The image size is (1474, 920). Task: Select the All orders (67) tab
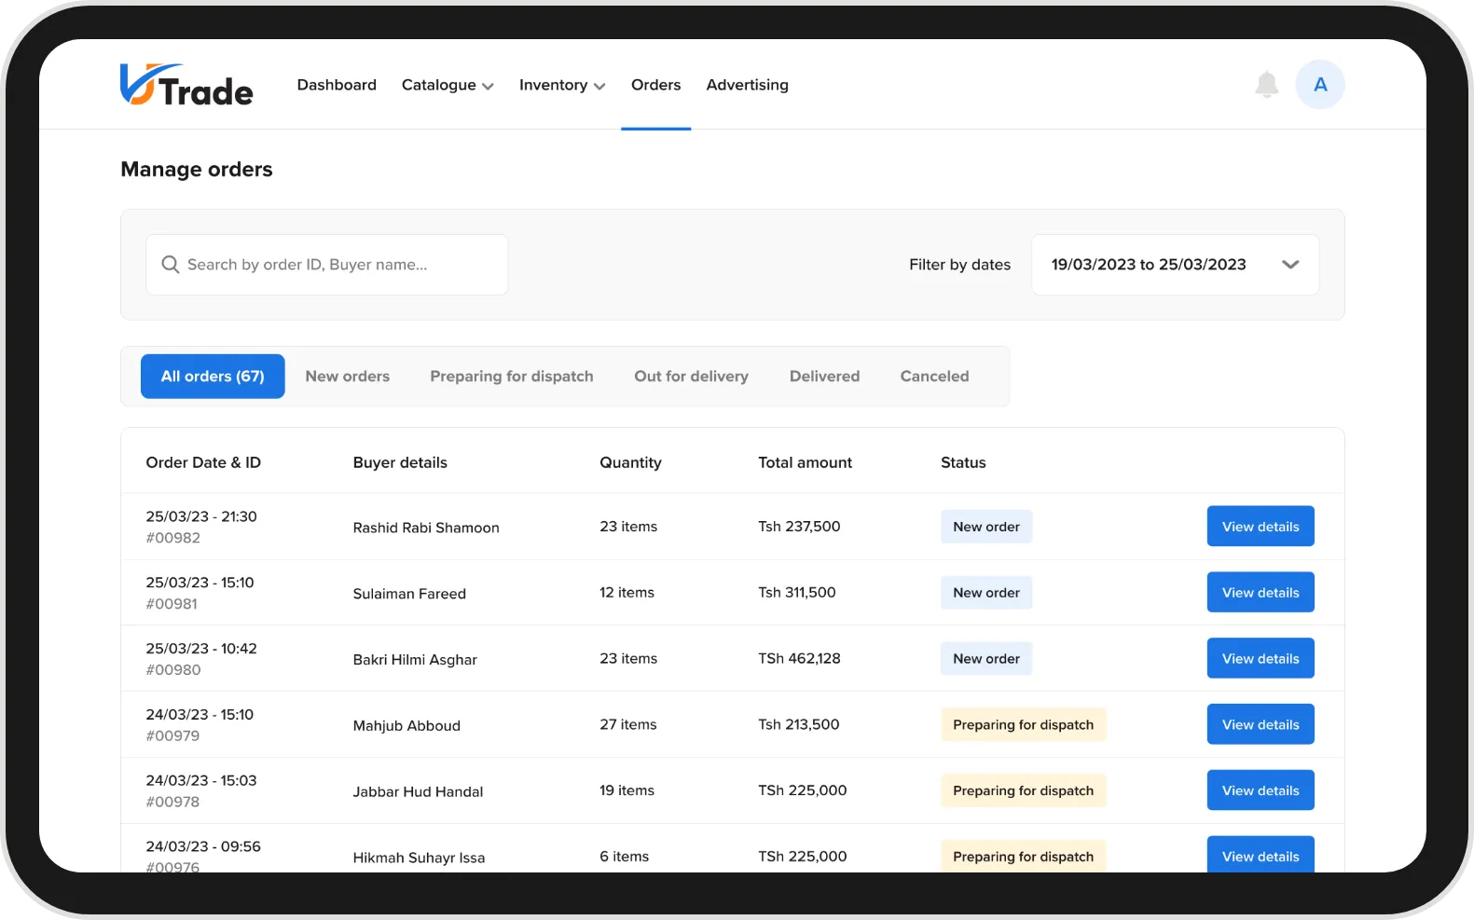pyautogui.click(x=213, y=377)
